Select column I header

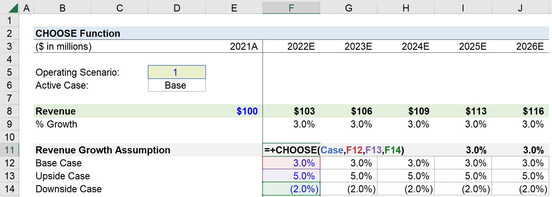point(463,8)
